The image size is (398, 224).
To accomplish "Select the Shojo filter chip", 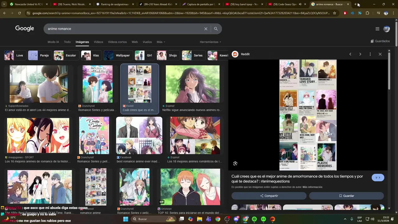I will click(168, 55).
